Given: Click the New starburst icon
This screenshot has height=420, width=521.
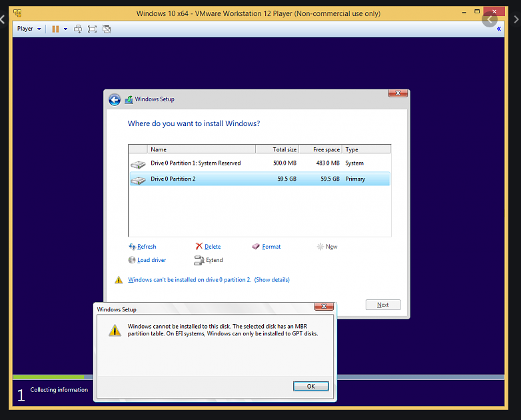Looking at the screenshot, I should click(320, 247).
